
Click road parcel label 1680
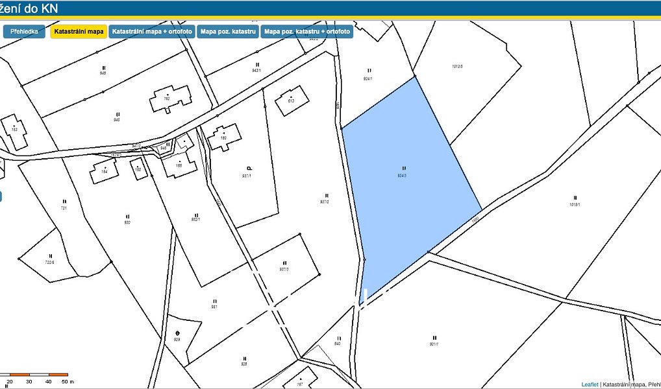coord(475,220)
